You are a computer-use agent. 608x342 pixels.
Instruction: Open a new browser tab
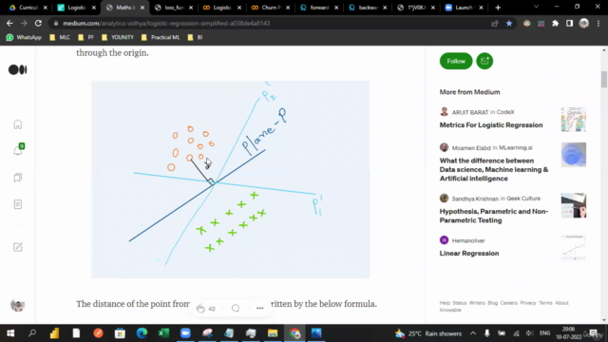[x=498, y=8]
